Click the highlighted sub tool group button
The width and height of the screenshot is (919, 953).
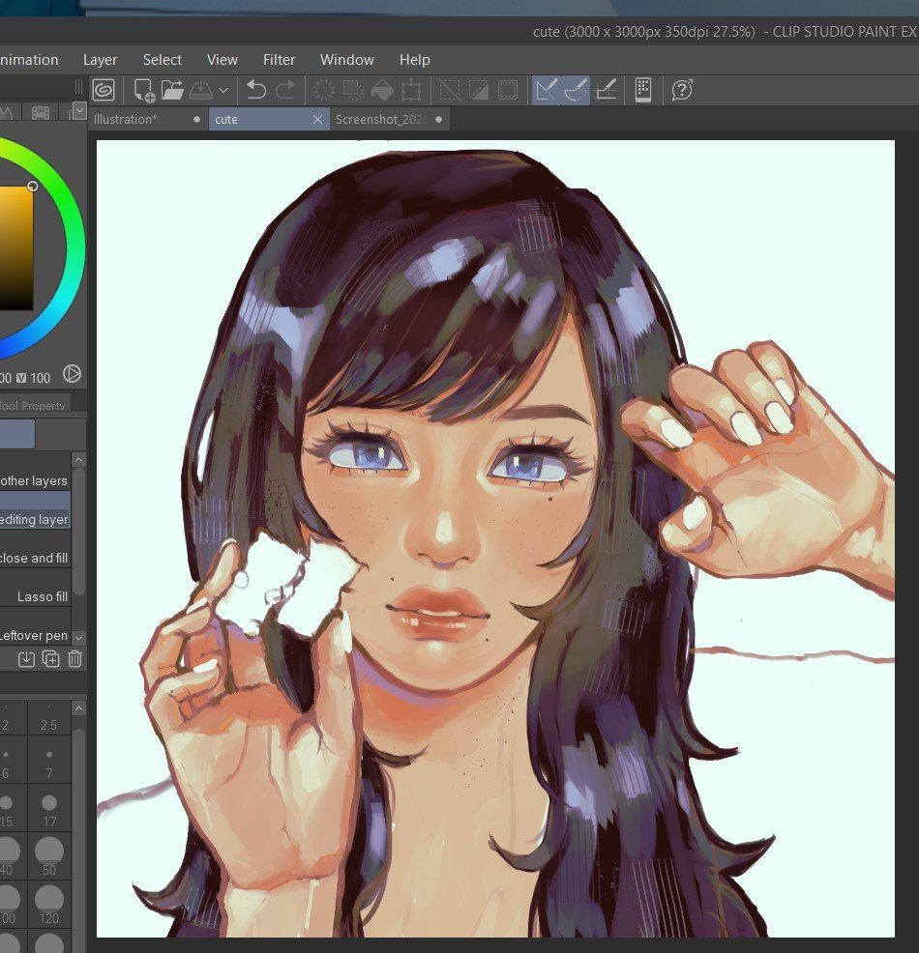[x=17, y=434]
